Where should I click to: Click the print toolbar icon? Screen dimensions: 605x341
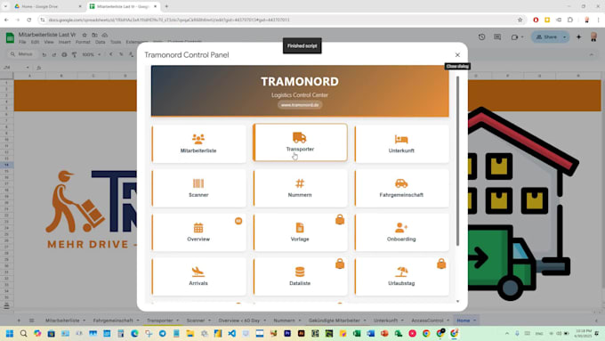[x=64, y=54]
